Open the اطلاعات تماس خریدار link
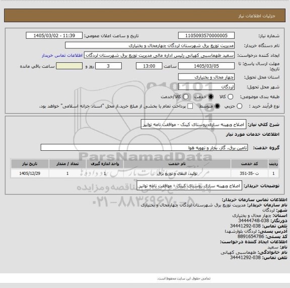The image size is (290, 288). 62,55
